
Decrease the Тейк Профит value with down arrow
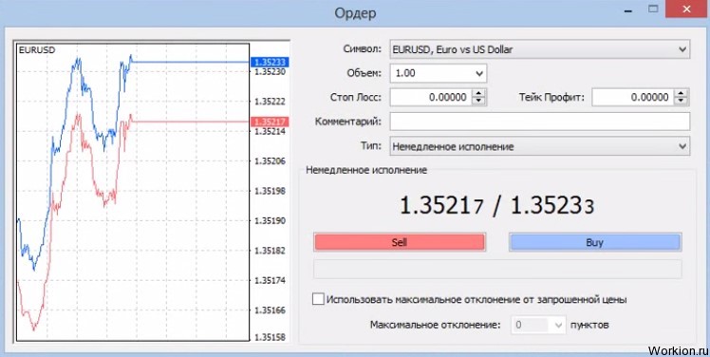681,101
